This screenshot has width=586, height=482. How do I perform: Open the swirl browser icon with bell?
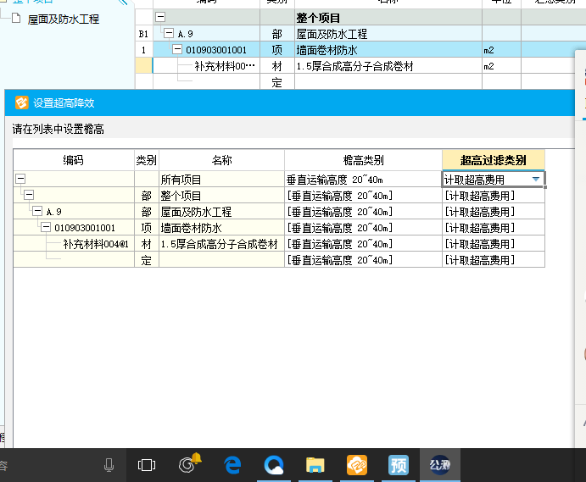coord(189,463)
